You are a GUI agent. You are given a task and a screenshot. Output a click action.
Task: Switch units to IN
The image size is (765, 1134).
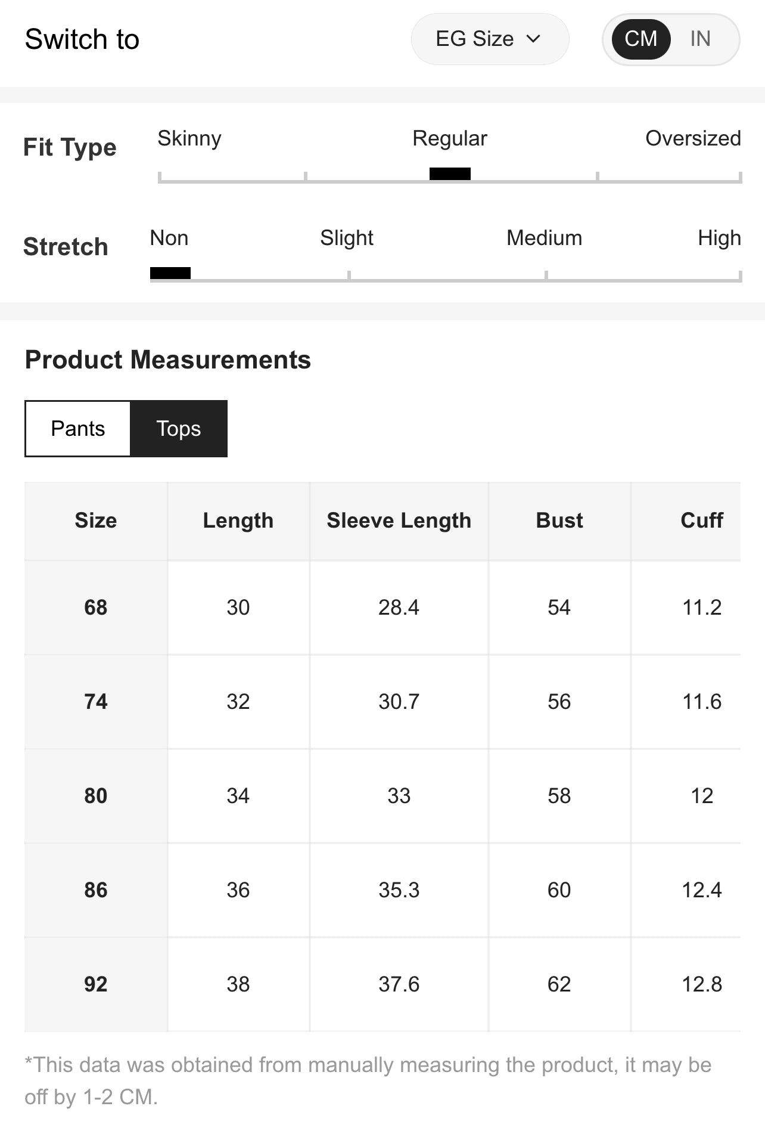point(700,39)
